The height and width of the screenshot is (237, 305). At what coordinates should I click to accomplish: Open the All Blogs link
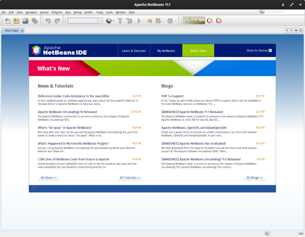pyautogui.click(x=255, y=178)
